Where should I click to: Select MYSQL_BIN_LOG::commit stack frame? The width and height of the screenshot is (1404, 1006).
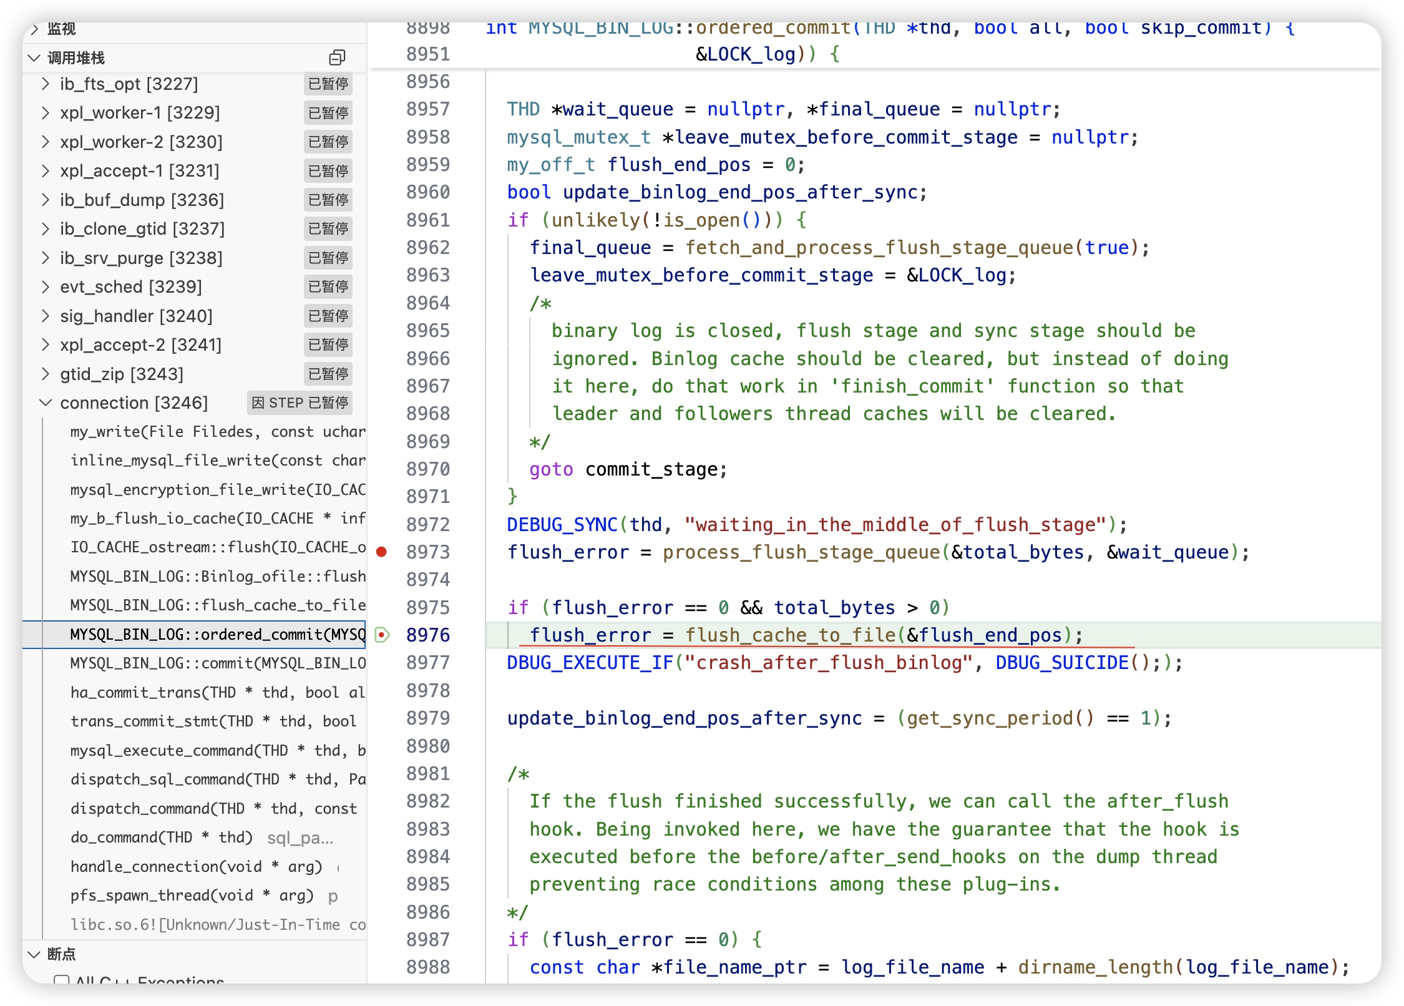click(217, 663)
